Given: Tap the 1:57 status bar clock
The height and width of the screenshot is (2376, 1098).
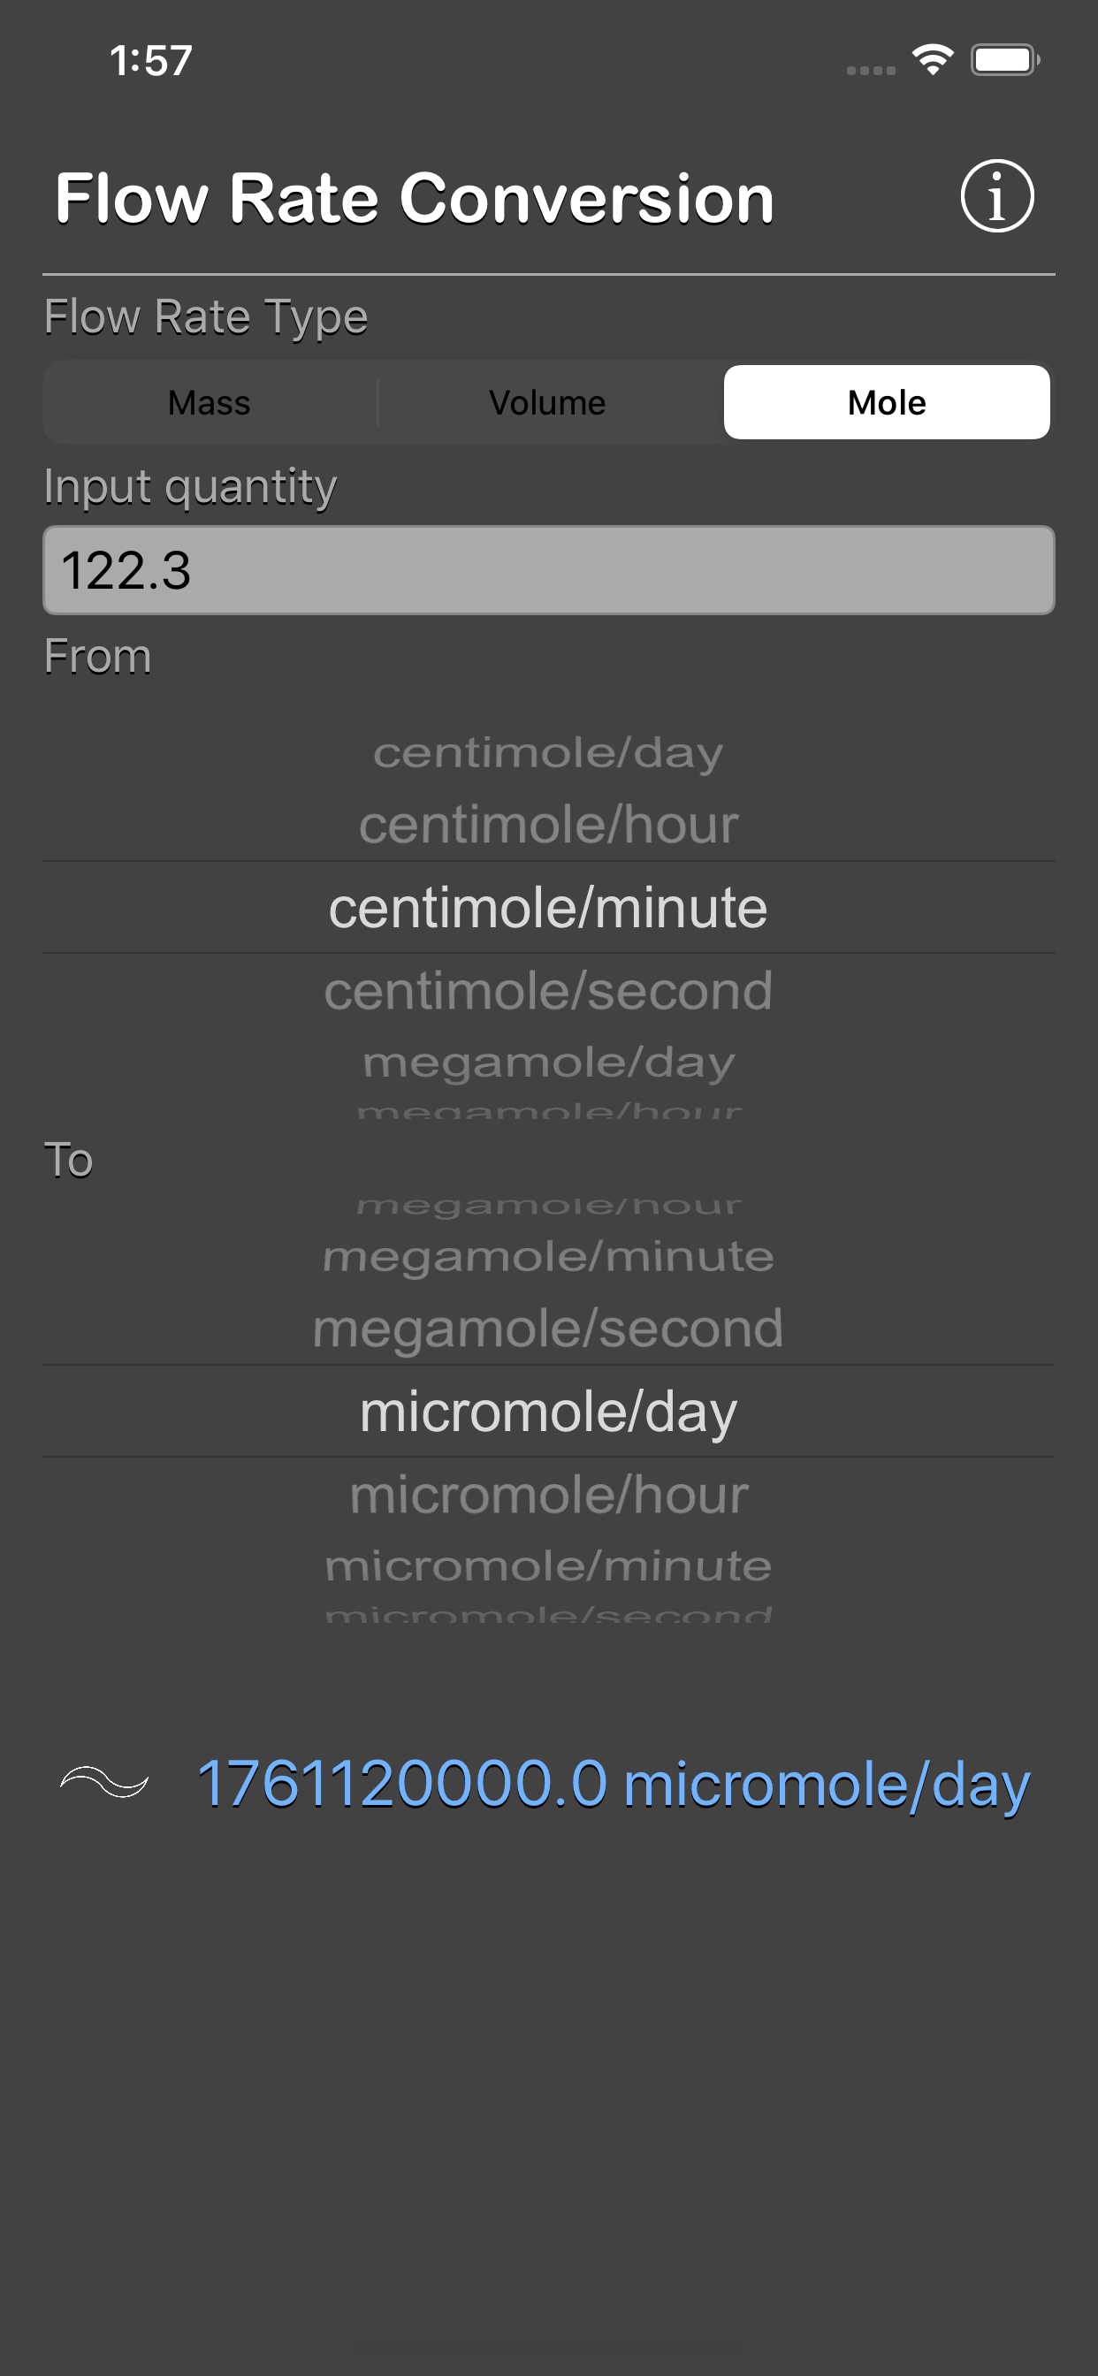Looking at the screenshot, I should [150, 61].
